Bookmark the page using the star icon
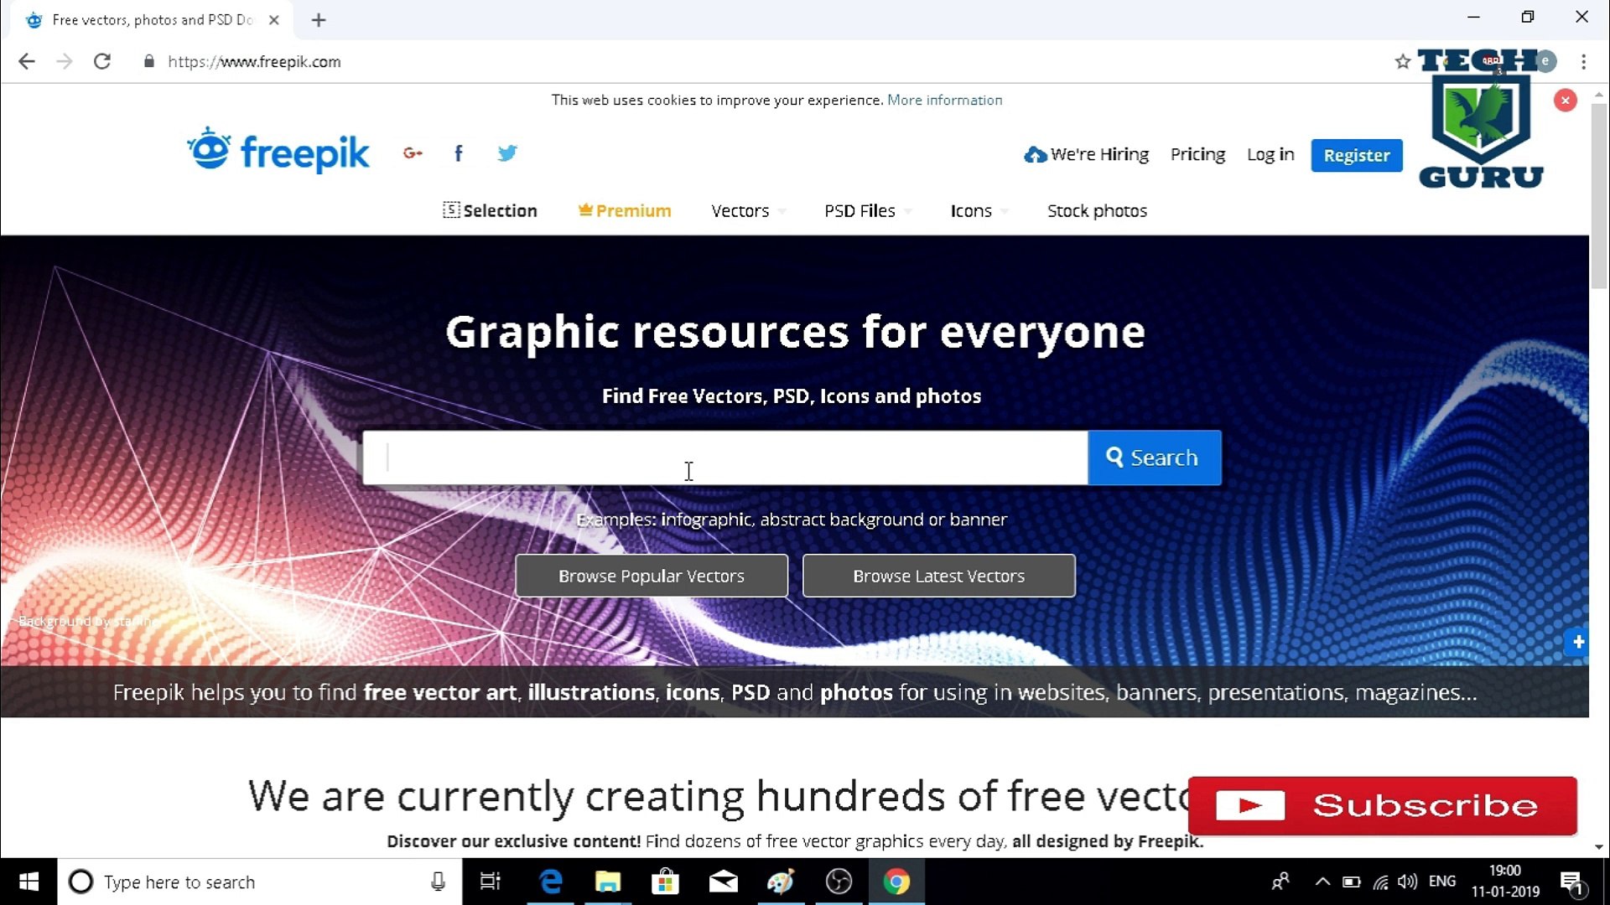1610x905 pixels. [x=1402, y=61]
